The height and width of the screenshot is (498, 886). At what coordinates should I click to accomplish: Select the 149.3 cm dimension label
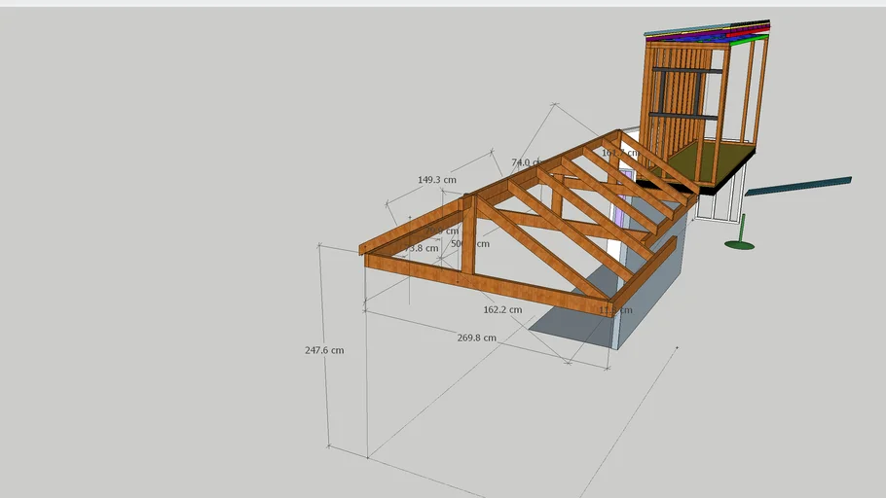tap(436, 180)
